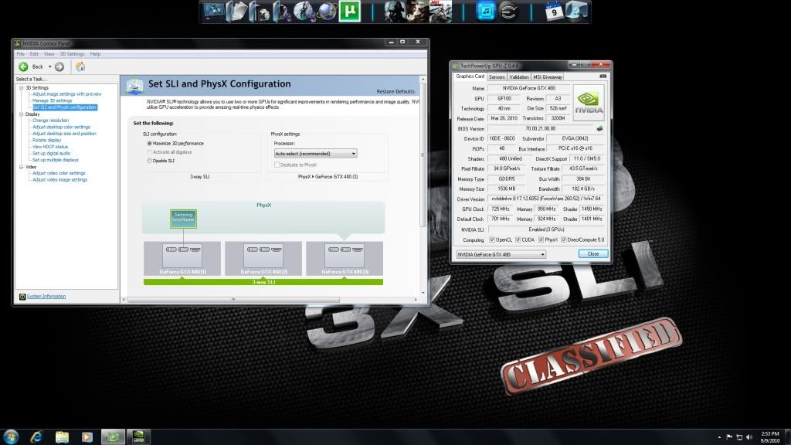The width and height of the screenshot is (791, 445).
Task: Launch the Just Cause game dock icon
Action: click(440, 12)
